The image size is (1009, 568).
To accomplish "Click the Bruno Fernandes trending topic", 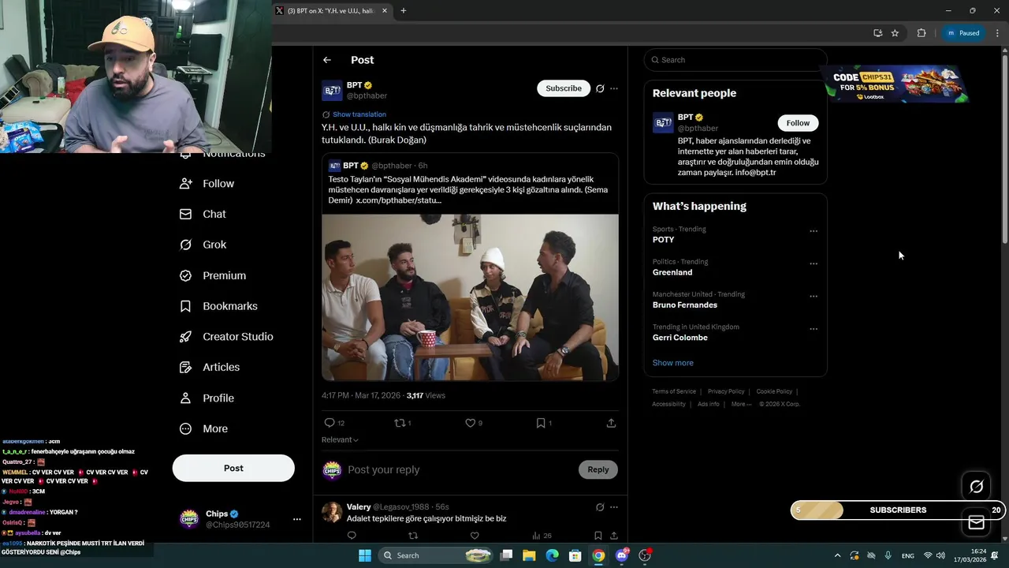I will (685, 305).
